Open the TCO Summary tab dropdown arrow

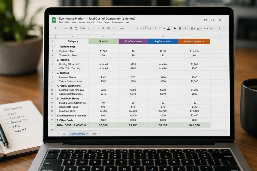pyautogui.click(x=87, y=134)
